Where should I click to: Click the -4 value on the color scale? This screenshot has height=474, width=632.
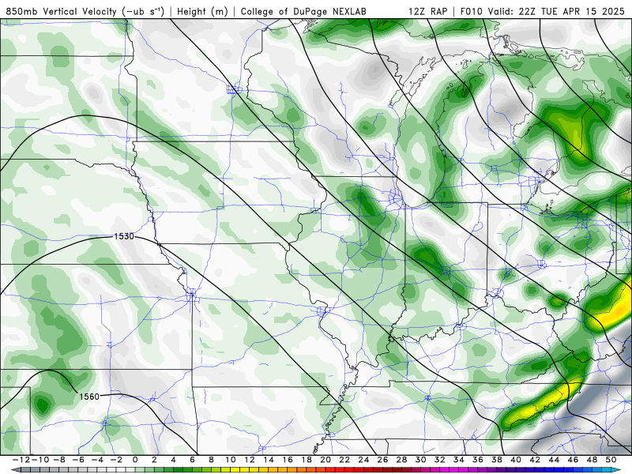coord(97,460)
